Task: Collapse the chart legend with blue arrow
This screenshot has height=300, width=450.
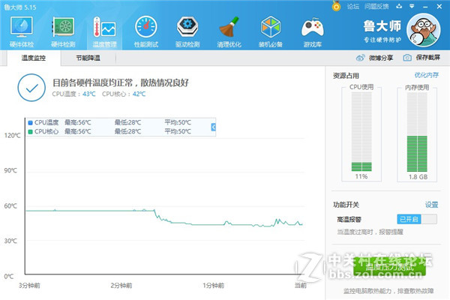Action: (213, 127)
